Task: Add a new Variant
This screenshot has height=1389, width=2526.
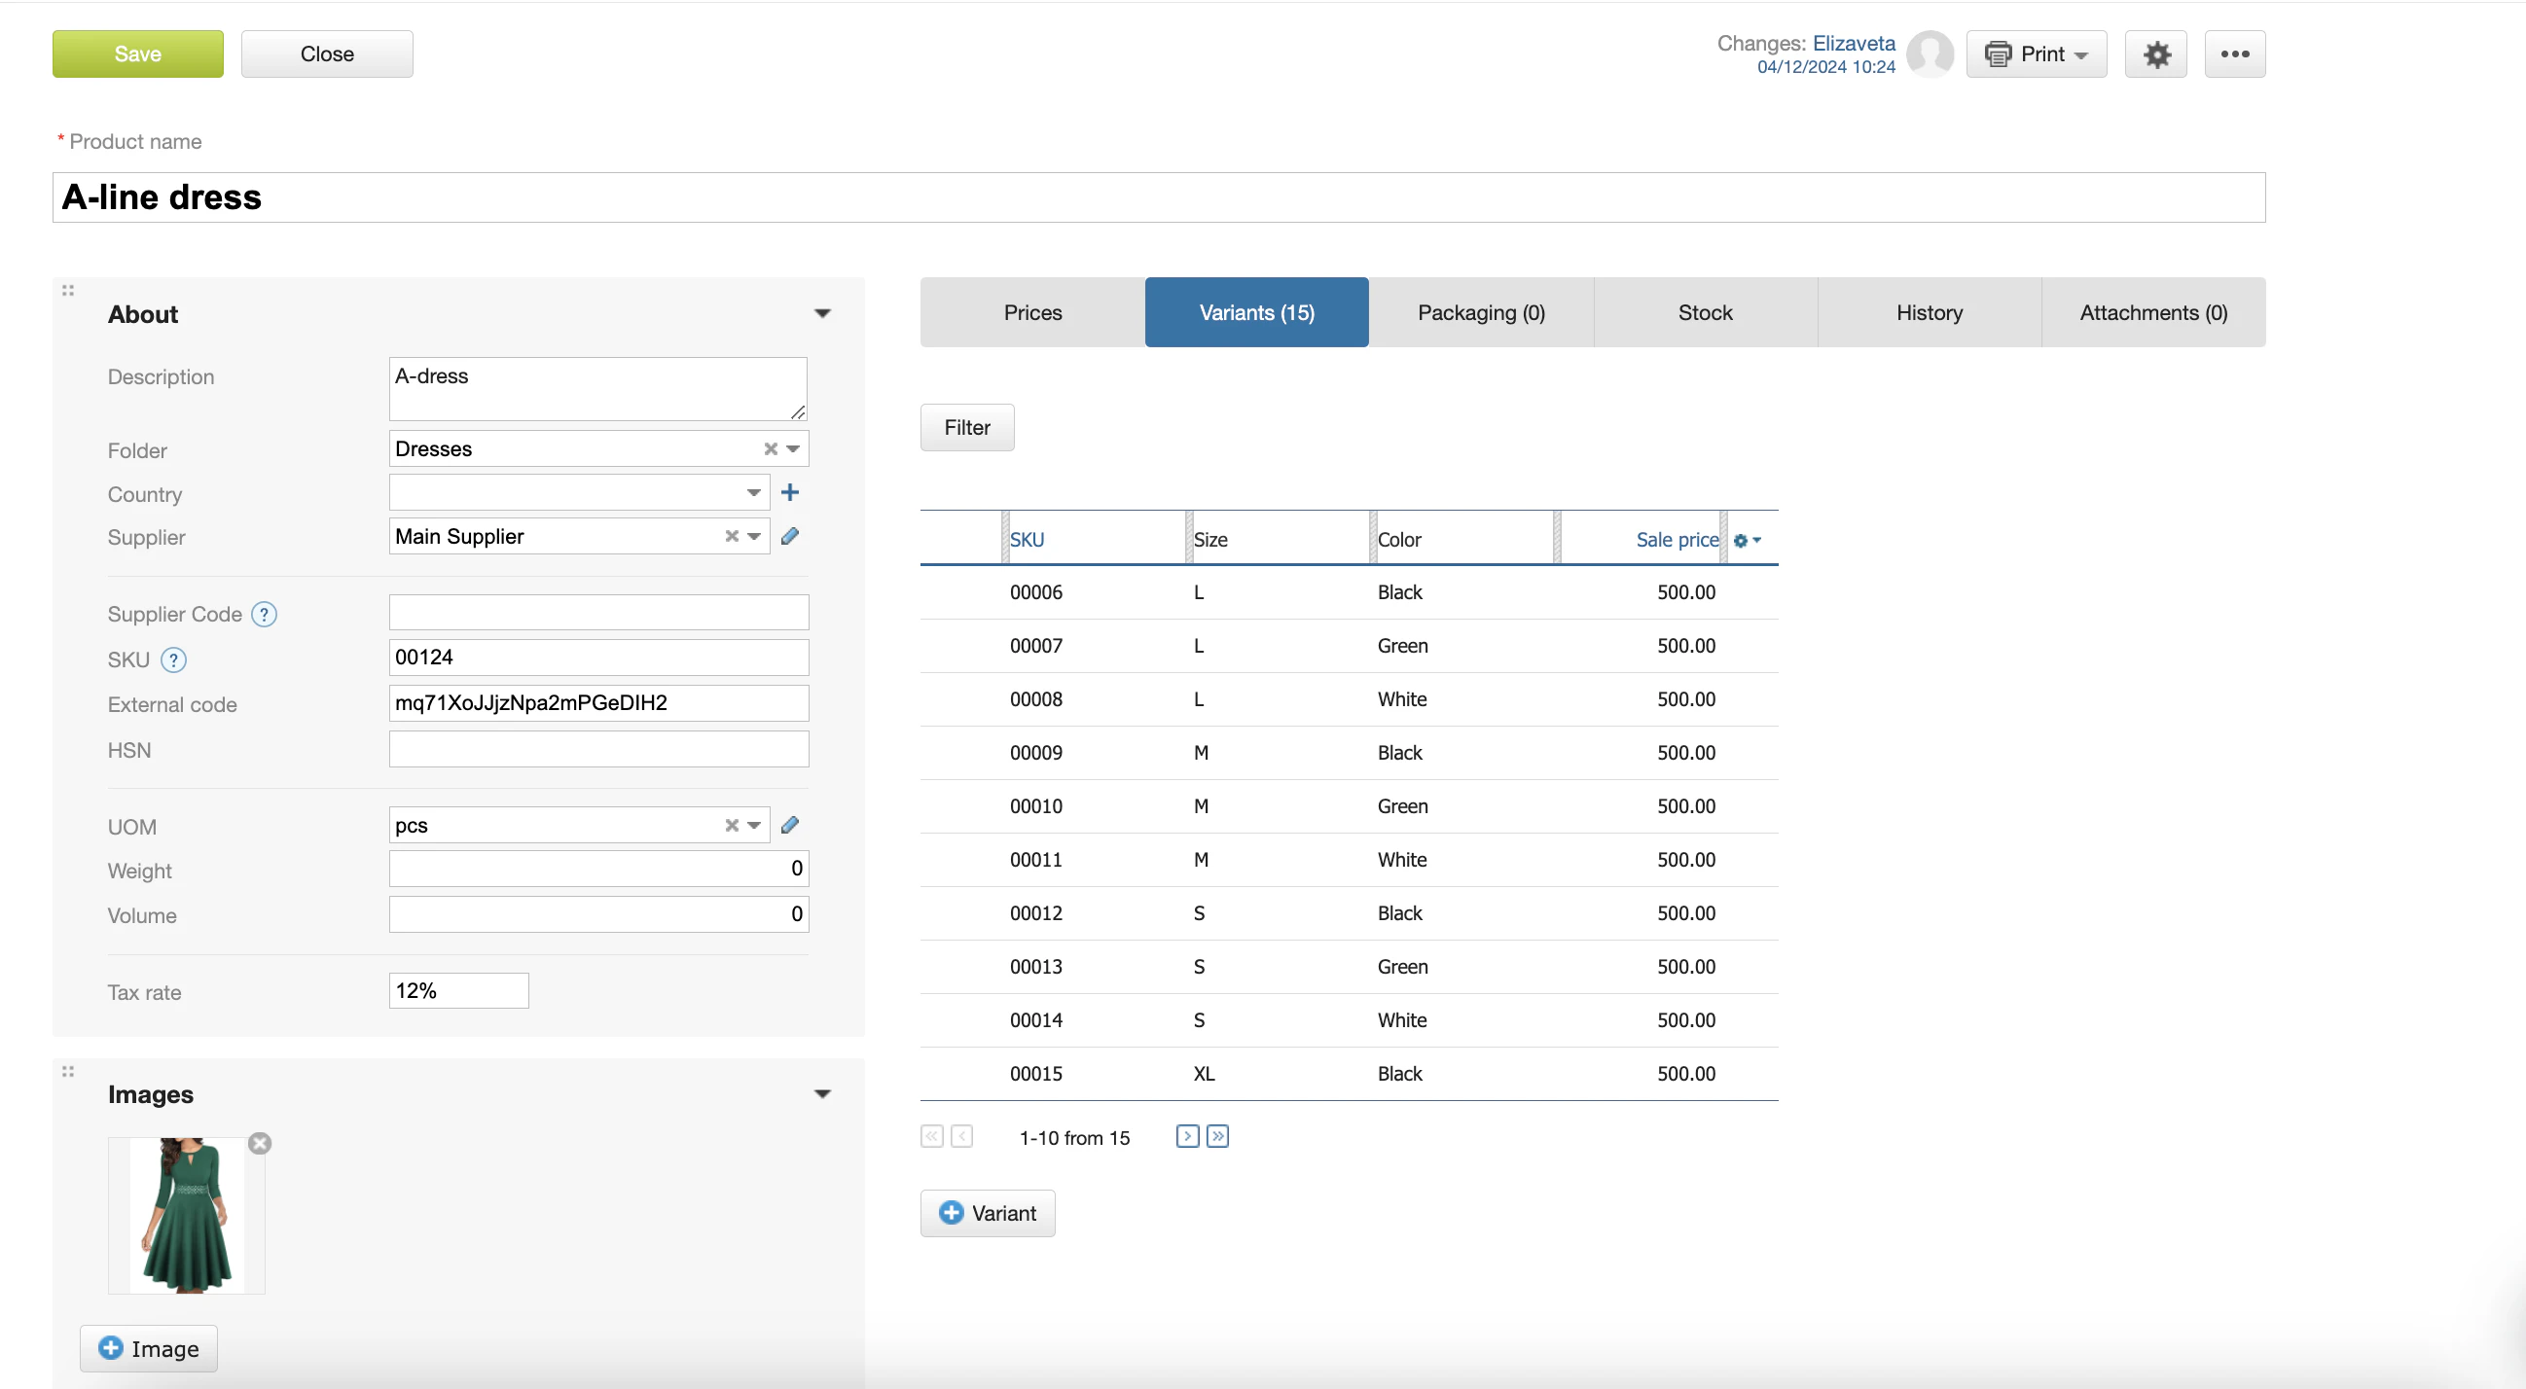Action: 988,1213
